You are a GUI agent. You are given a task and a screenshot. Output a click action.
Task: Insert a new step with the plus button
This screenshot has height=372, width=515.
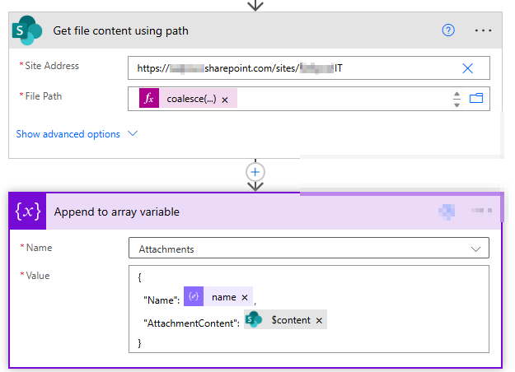(x=255, y=172)
